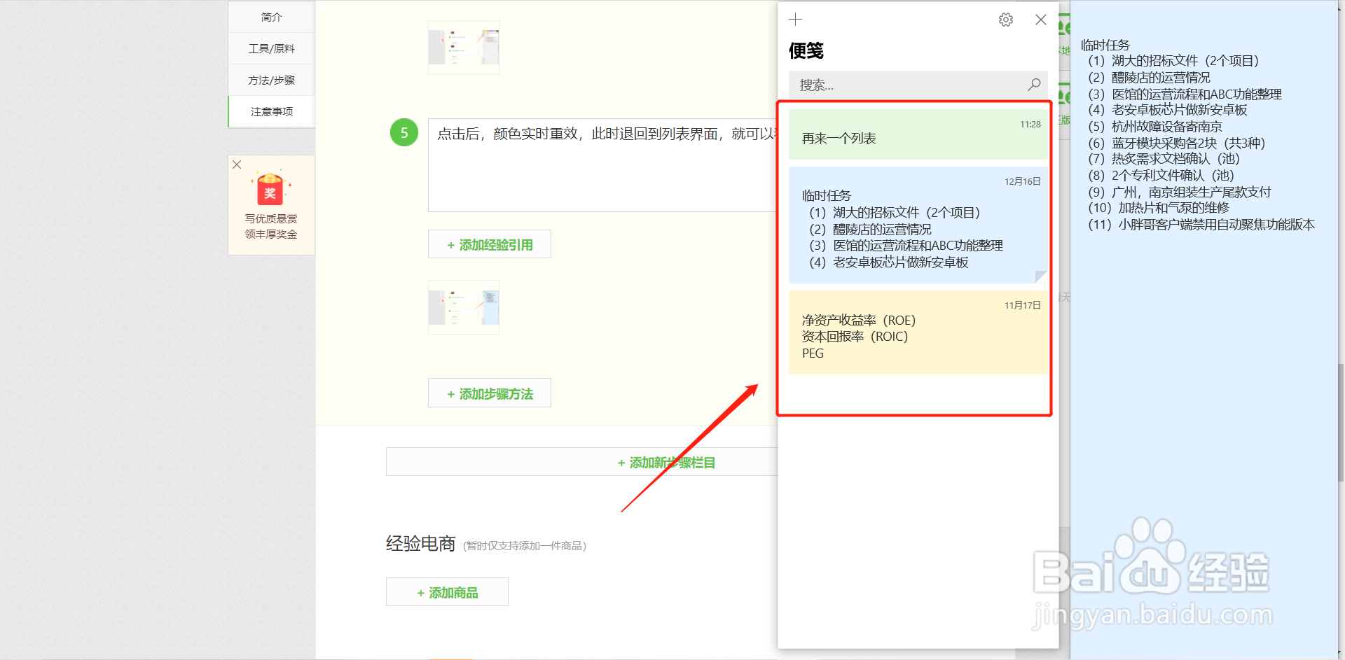Image resolution: width=1345 pixels, height=660 pixels.
Task: Create a new sticky note with the plus icon
Action: click(x=795, y=20)
